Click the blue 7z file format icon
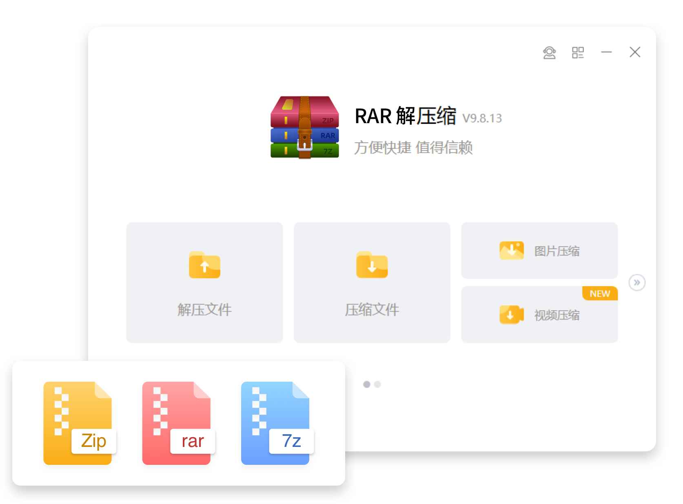The width and height of the screenshot is (683, 504). coord(275,422)
